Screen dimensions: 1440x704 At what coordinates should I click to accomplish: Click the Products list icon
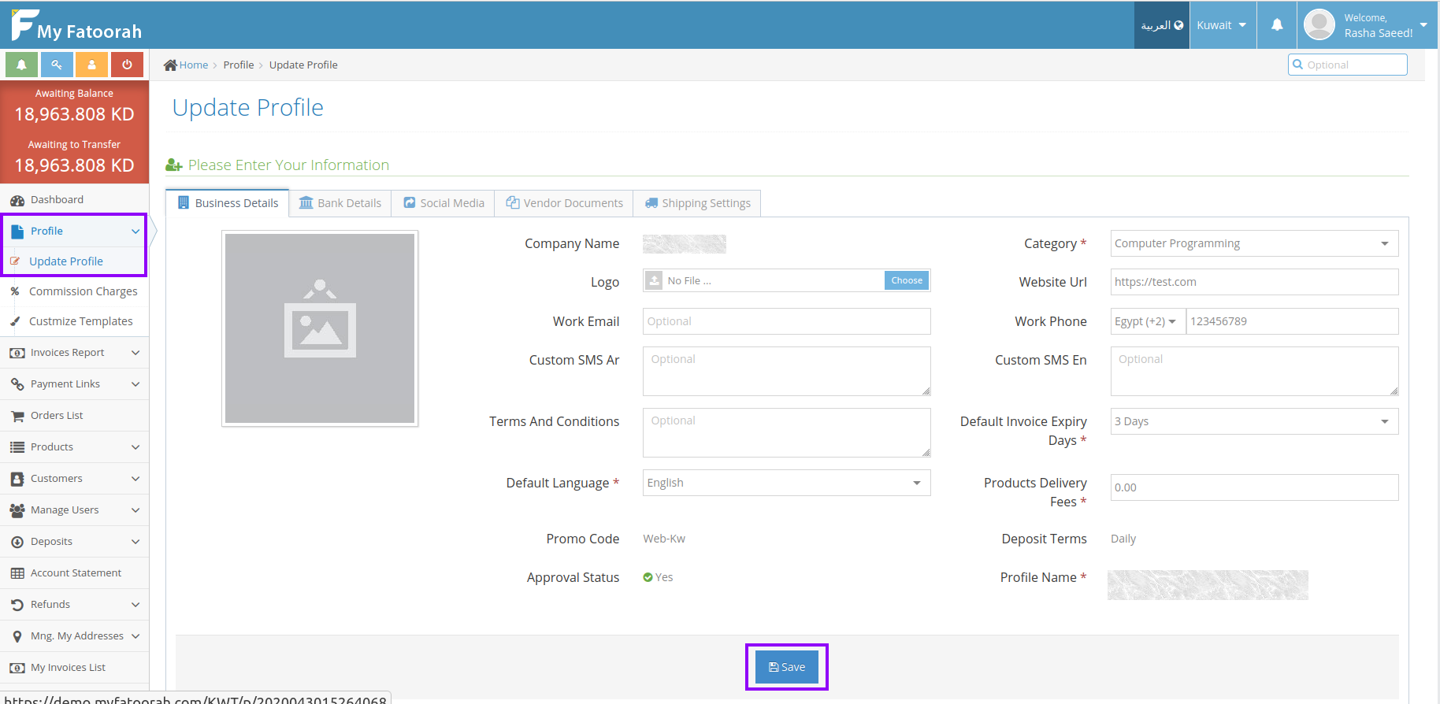(17, 447)
